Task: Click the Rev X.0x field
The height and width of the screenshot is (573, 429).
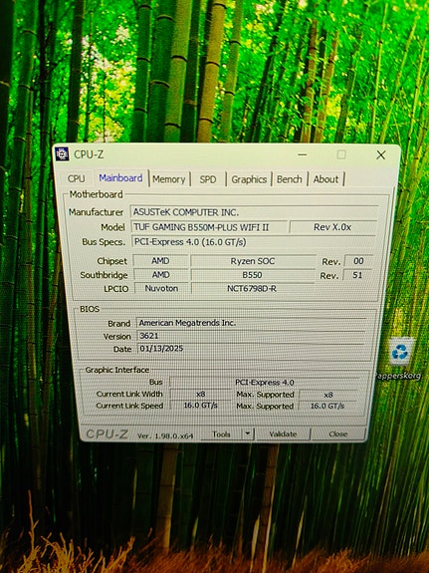Action: click(x=333, y=227)
